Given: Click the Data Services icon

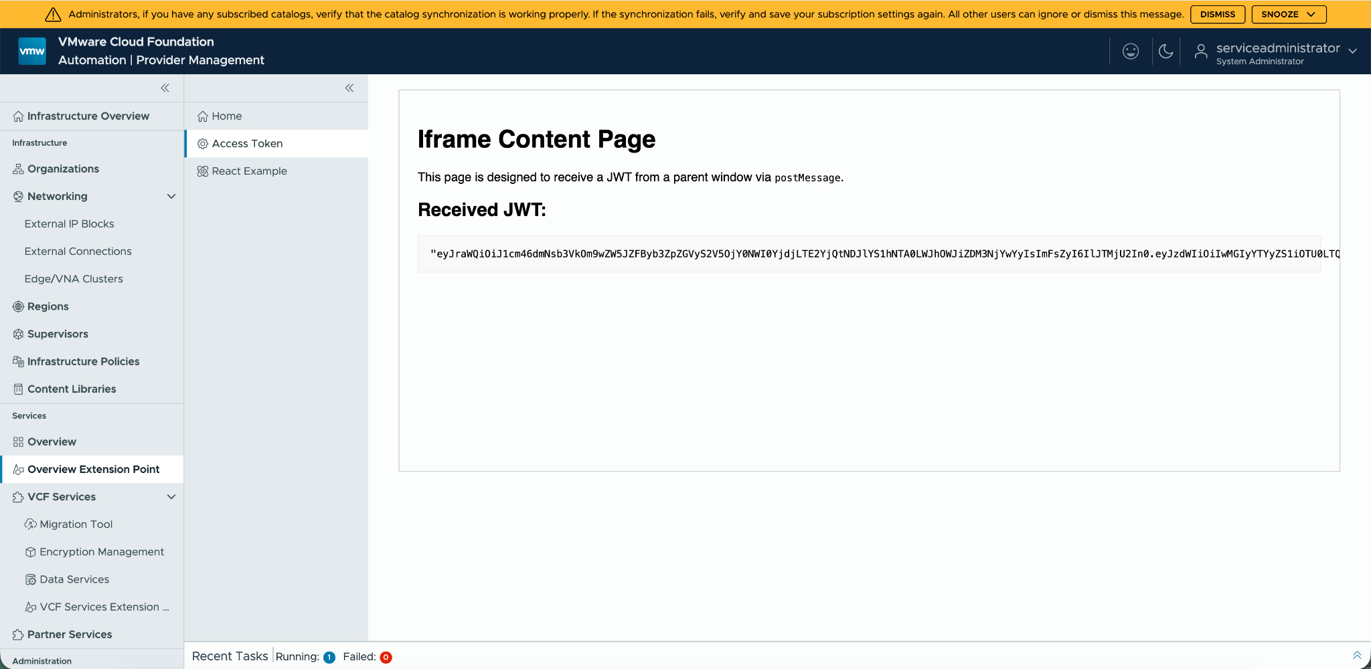Looking at the screenshot, I should (x=30, y=579).
